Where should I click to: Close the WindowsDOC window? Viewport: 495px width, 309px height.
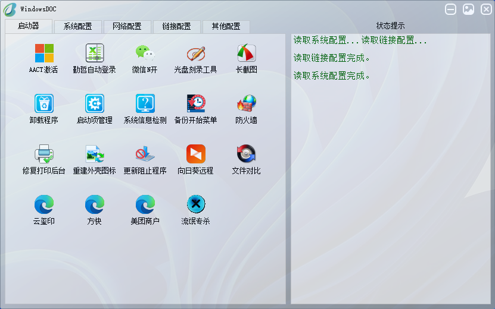point(486,9)
